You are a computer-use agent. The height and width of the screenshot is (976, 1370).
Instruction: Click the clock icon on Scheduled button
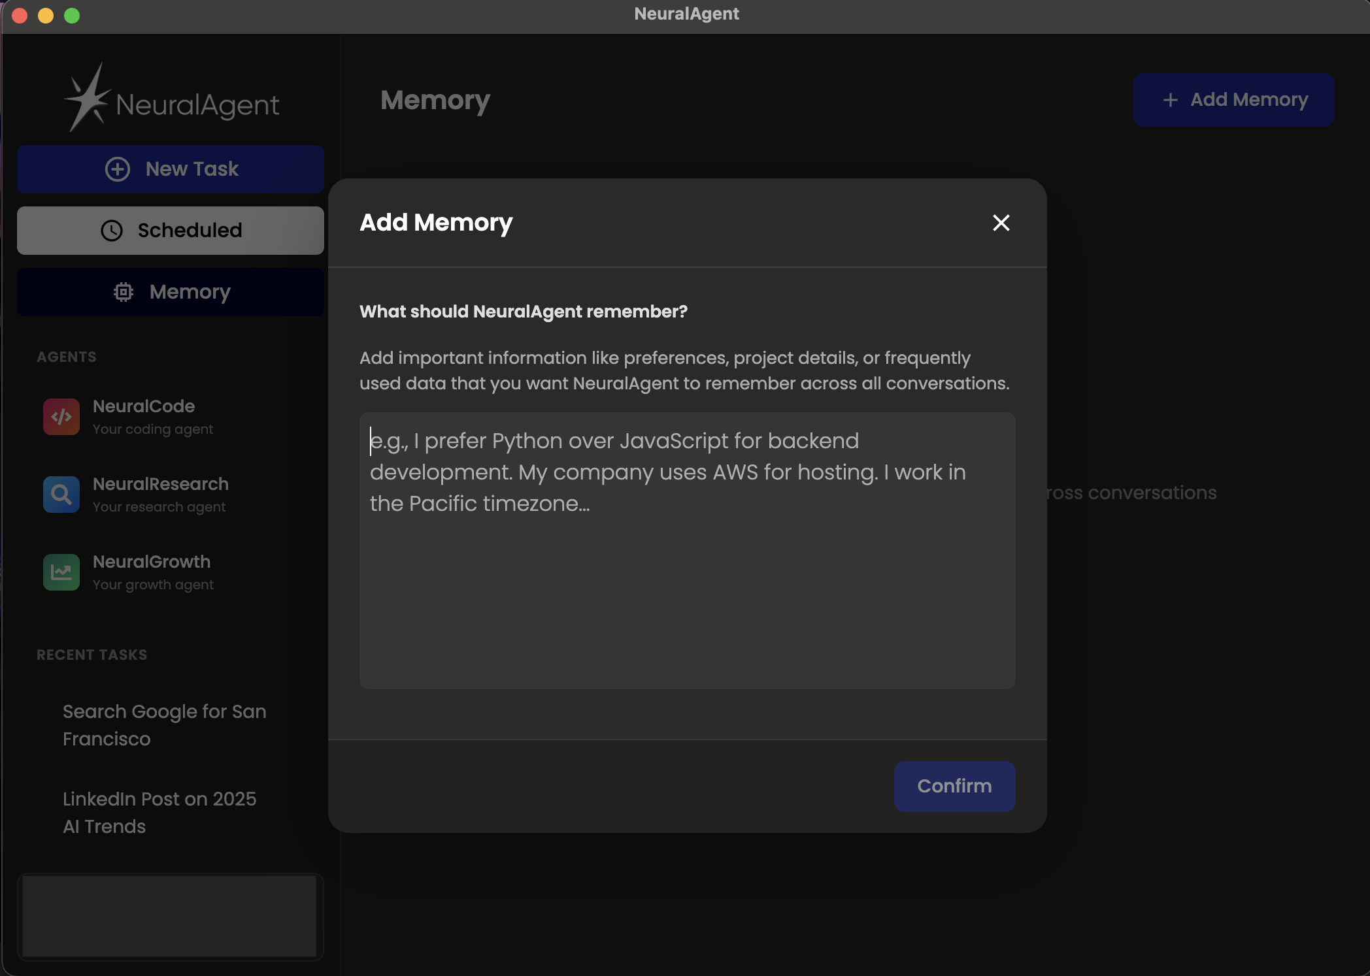[111, 230]
